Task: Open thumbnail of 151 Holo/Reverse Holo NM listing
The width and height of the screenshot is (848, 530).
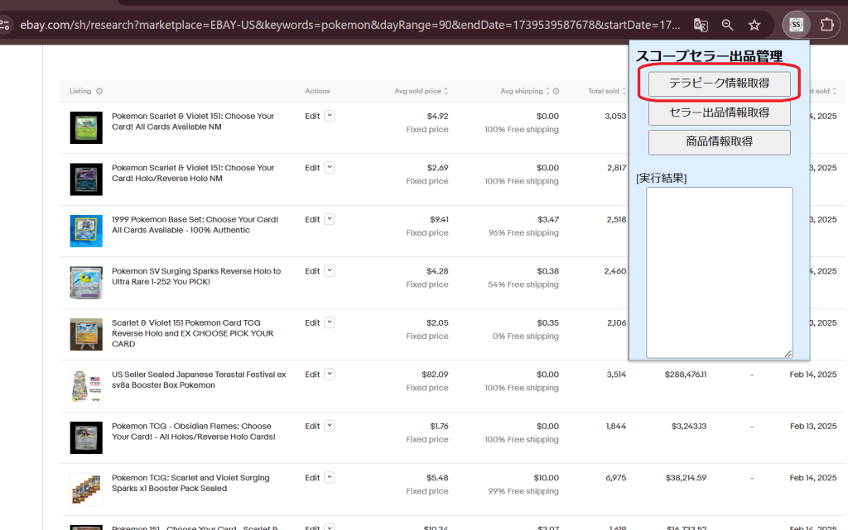Action: (86, 179)
